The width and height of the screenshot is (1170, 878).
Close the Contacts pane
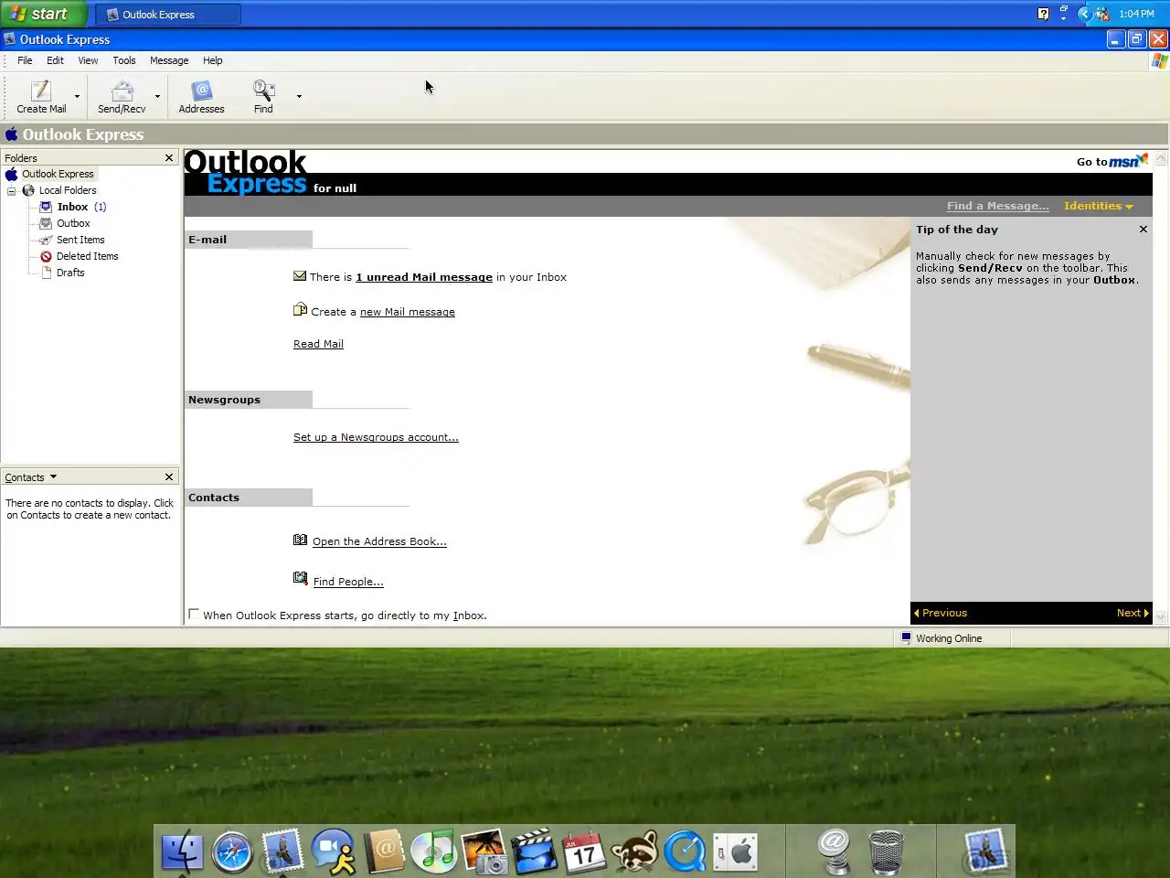coord(169,477)
